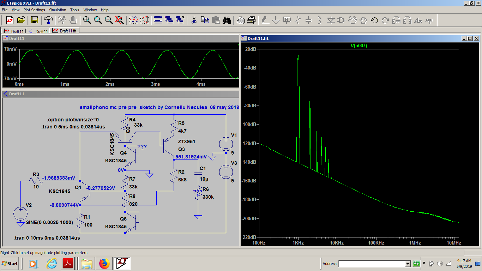Click the SINE(0 0.0025 1000) source text
This screenshot has width=482, height=271.
click(50, 223)
